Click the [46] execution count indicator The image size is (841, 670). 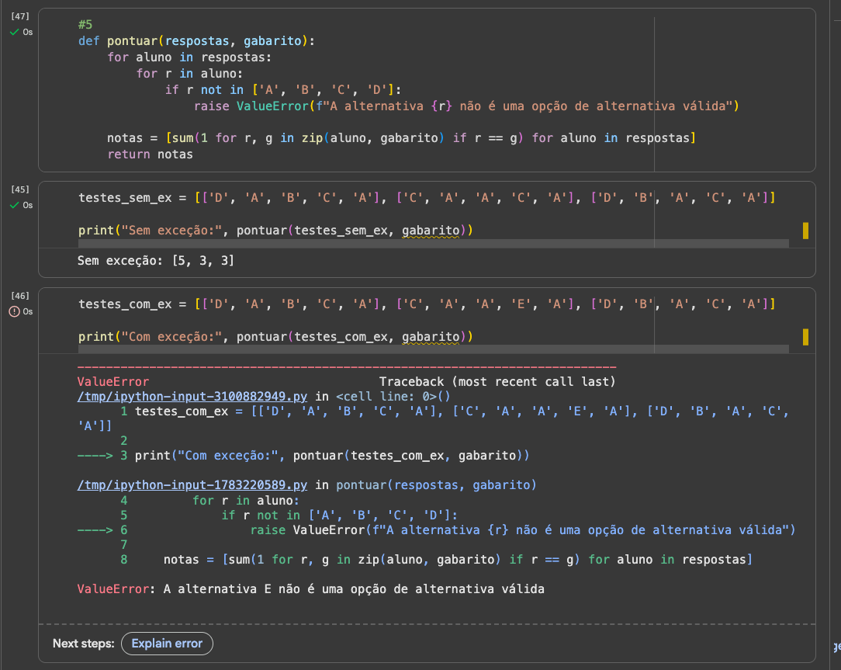click(x=21, y=296)
